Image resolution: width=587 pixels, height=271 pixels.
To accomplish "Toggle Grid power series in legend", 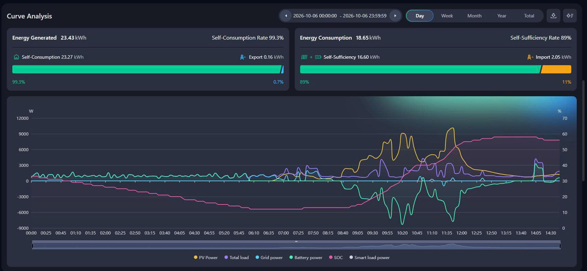I will pos(269,257).
